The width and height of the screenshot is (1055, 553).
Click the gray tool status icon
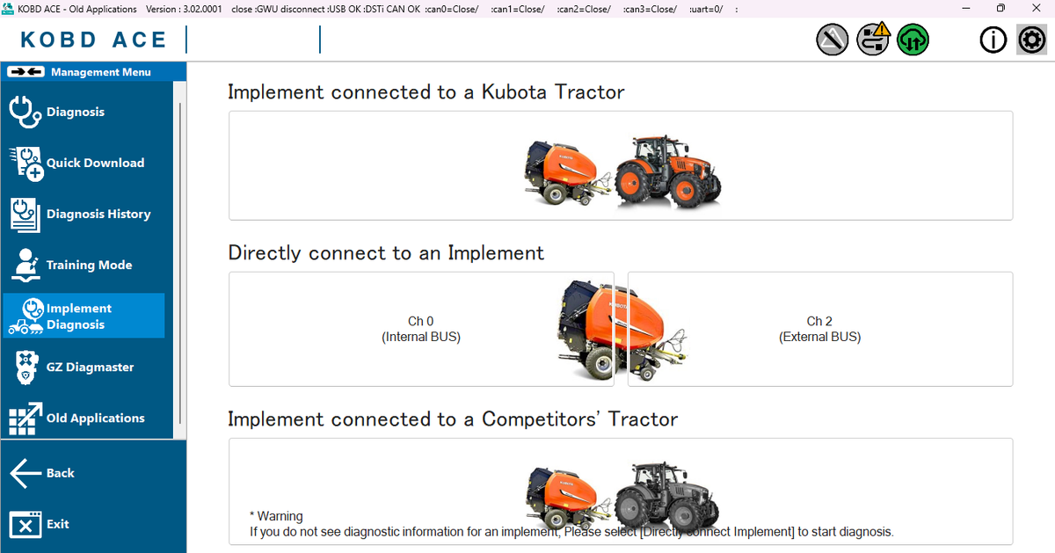pyautogui.click(x=833, y=40)
